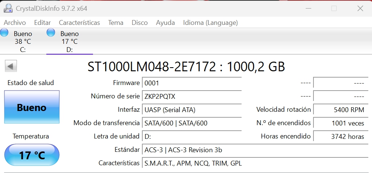Click the N.º de encendidos label
This screenshot has width=372, height=173.
pos(283,123)
